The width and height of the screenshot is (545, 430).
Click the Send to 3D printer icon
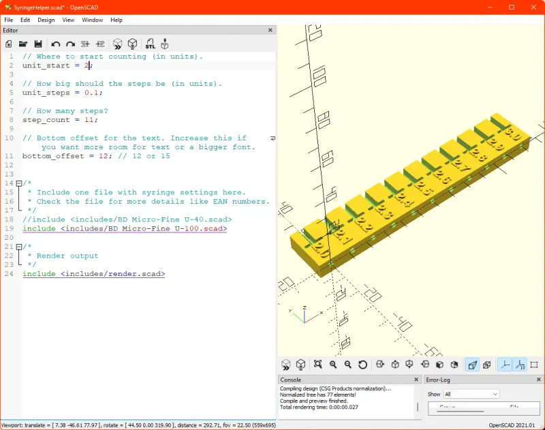point(165,44)
